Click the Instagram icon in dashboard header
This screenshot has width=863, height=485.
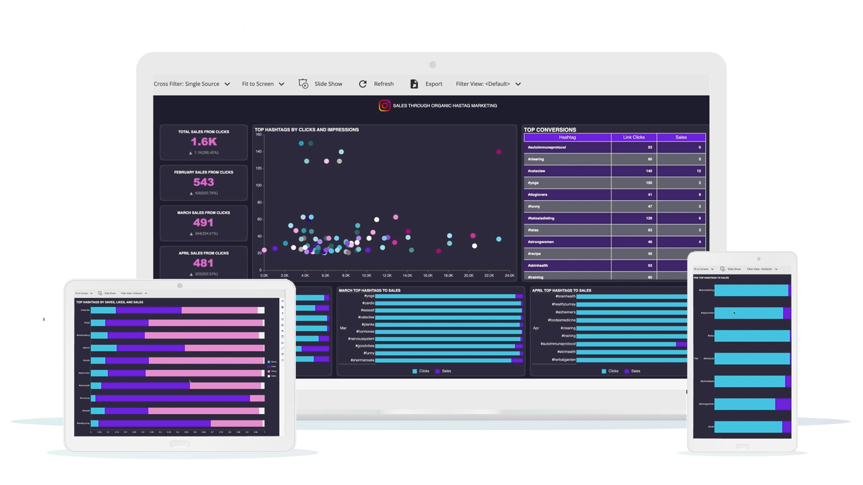coord(383,105)
